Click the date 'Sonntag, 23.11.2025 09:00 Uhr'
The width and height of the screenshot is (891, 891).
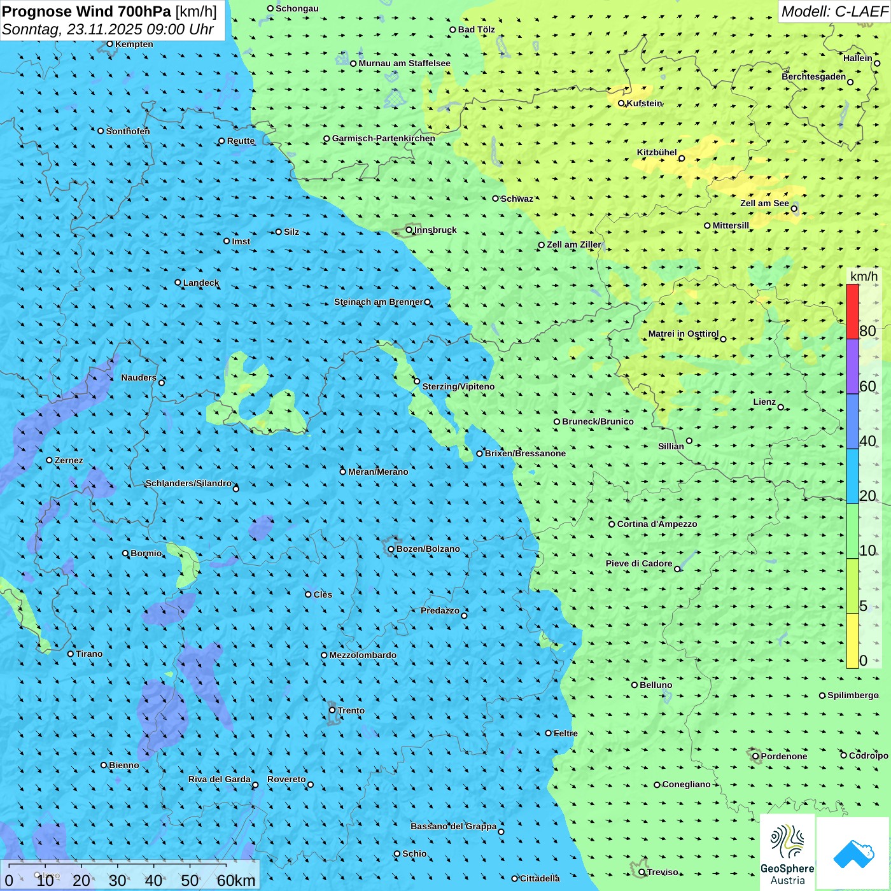108,29
